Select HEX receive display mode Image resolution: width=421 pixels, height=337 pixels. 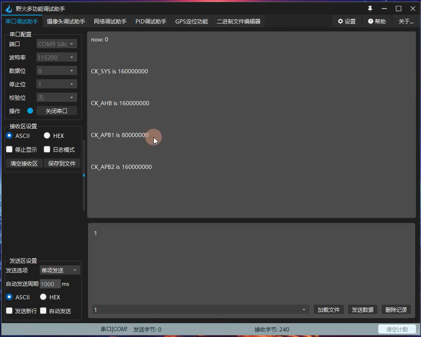[47, 136]
